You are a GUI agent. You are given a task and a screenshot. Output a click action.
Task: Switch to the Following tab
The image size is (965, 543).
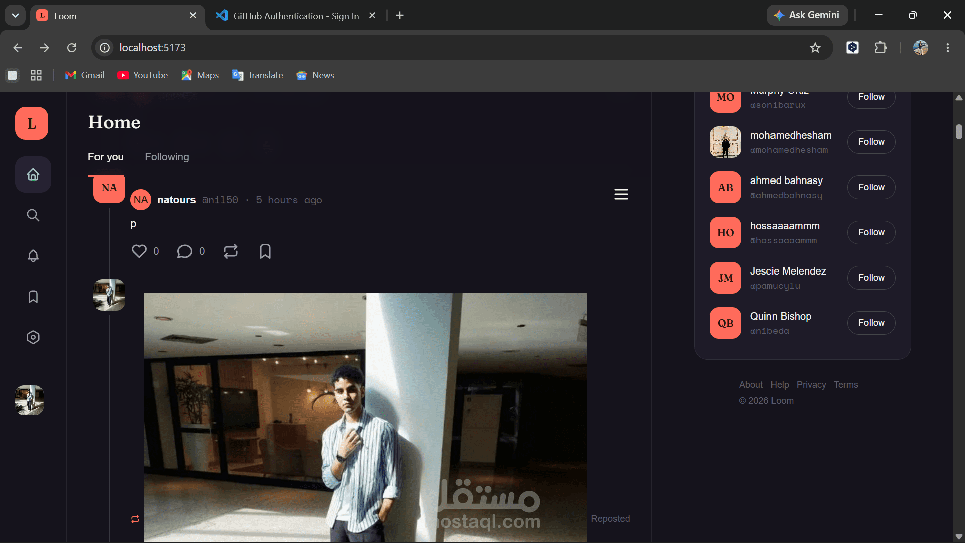[x=167, y=157]
